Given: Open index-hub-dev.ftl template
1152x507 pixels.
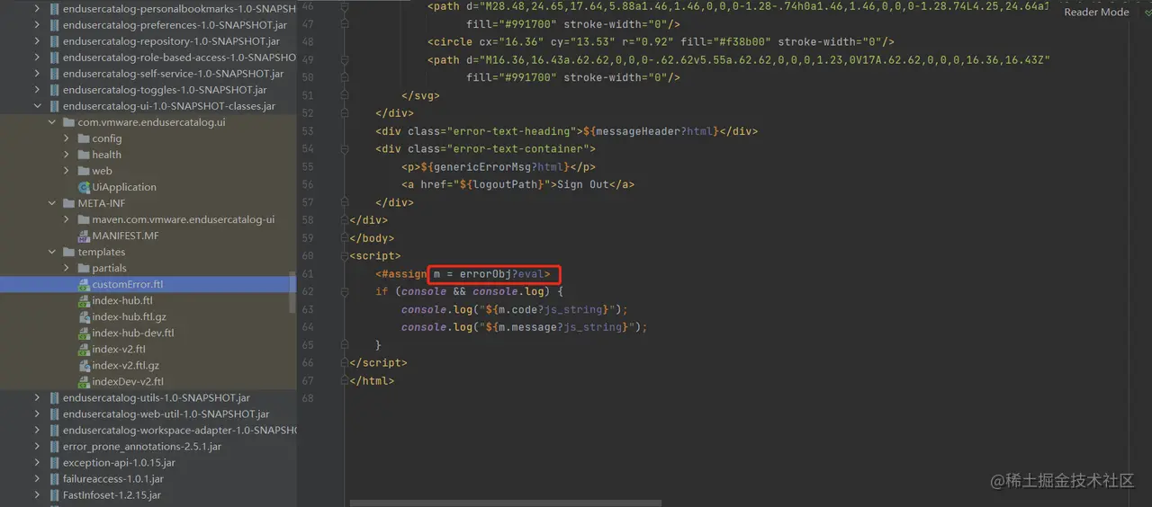Looking at the screenshot, I should [133, 333].
